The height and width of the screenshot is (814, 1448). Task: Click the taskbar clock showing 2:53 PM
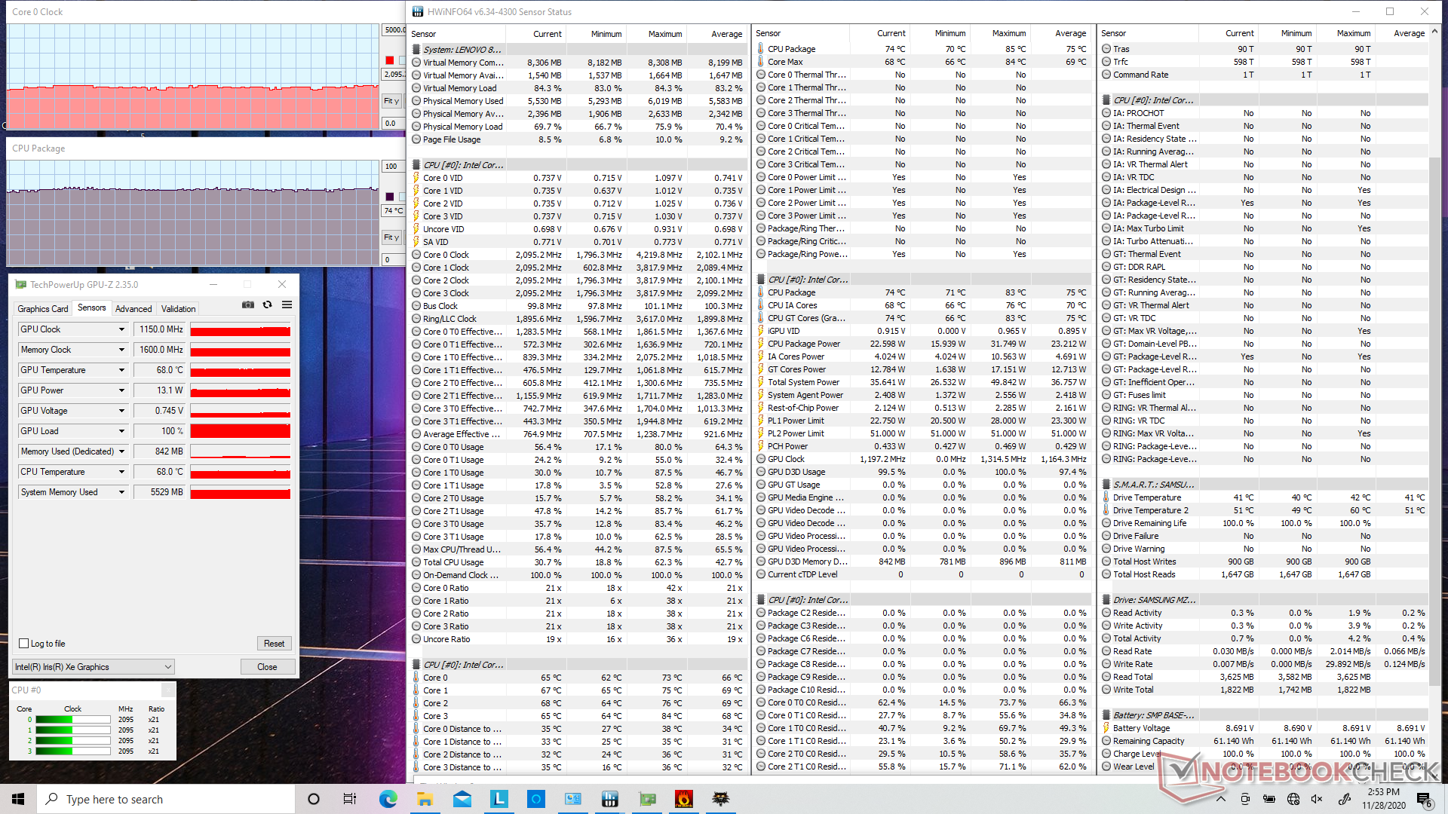coord(1383,799)
